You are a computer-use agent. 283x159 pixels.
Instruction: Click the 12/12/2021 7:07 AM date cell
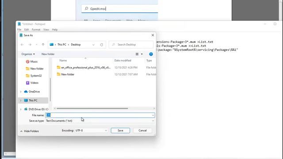tap(126, 74)
